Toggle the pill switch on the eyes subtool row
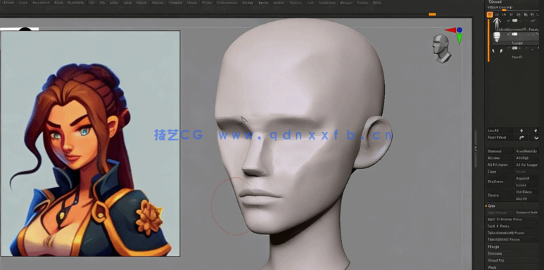The height and width of the screenshot is (270, 544). (x=514, y=49)
